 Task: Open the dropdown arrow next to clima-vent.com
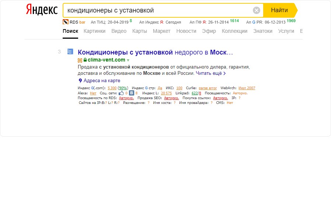click(128, 60)
